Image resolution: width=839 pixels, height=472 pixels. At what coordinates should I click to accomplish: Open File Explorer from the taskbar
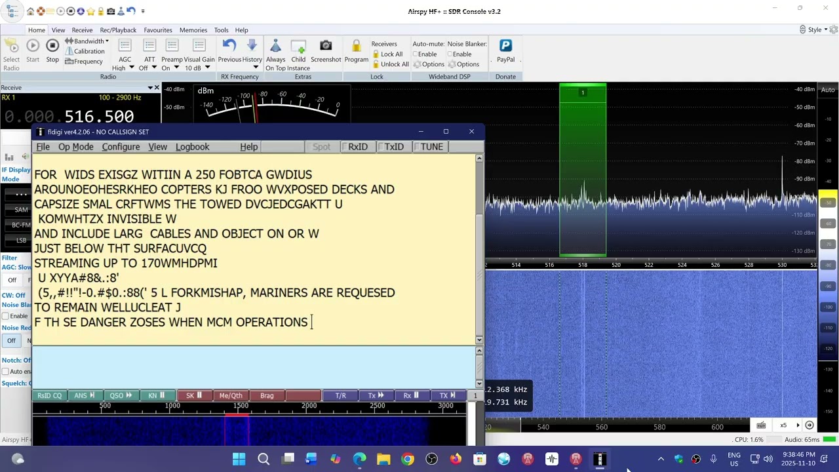[x=383, y=459]
